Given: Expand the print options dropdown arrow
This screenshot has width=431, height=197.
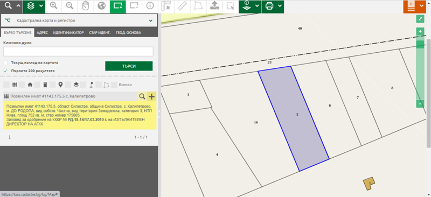Looking at the screenshot, I should [280, 6].
